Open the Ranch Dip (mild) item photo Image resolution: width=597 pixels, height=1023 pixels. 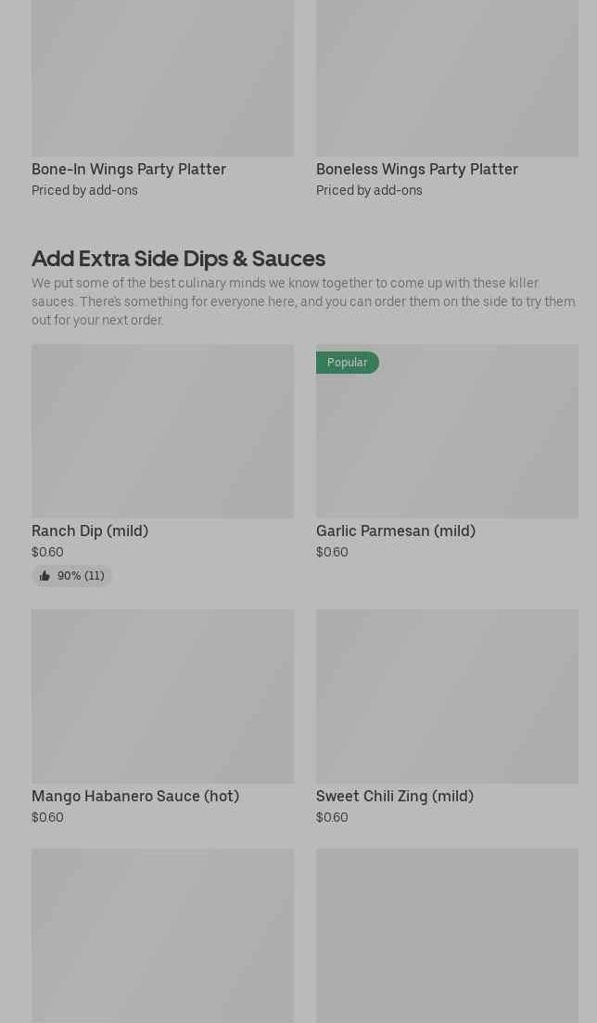click(x=162, y=431)
